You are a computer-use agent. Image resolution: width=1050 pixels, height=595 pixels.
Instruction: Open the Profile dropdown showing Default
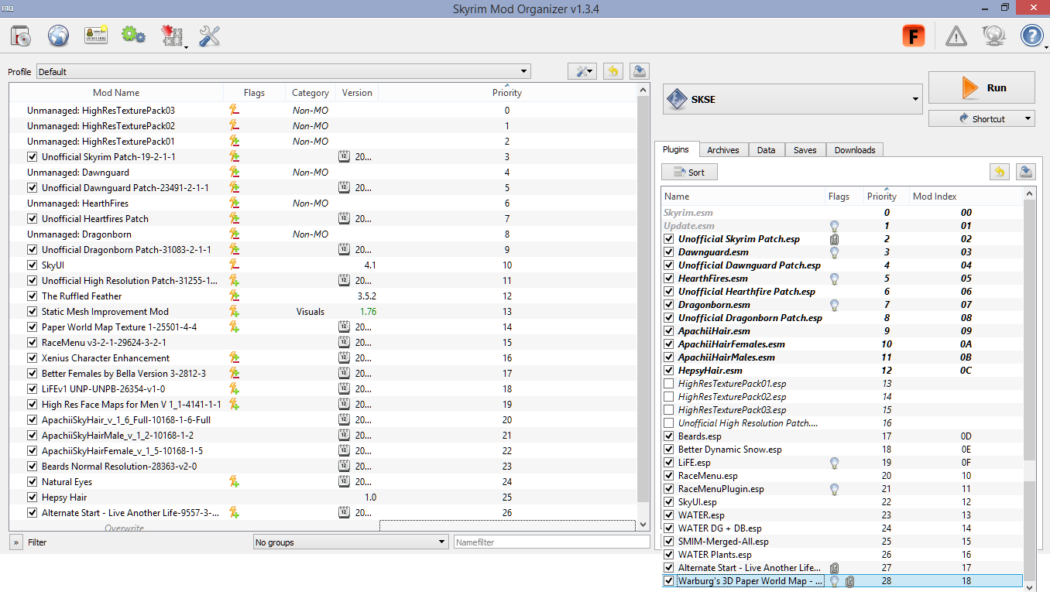click(x=283, y=72)
